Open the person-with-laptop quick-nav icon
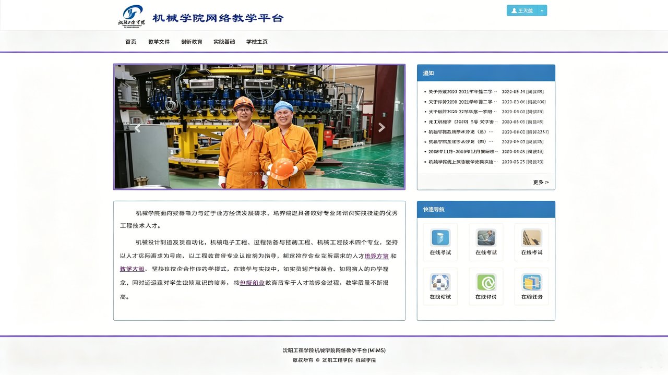Screen dimensions: 668x375 486,238
